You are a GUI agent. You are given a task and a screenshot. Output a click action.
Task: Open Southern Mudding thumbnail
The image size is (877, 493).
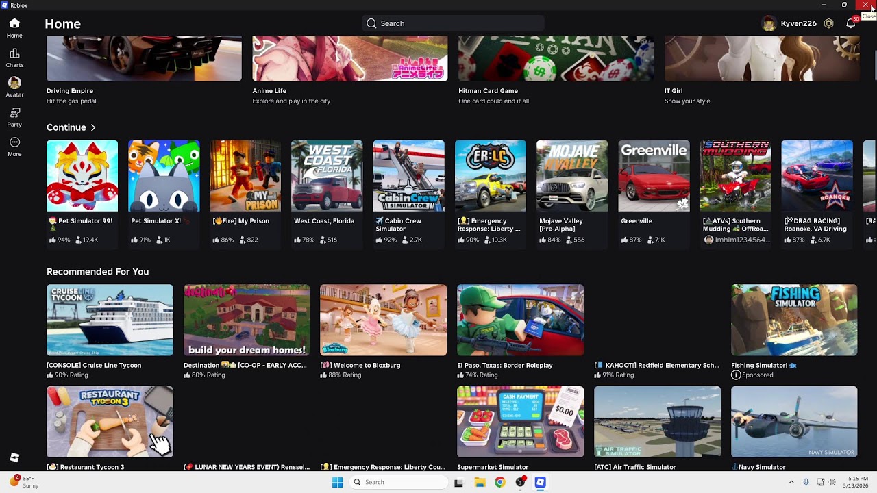point(736,176)
